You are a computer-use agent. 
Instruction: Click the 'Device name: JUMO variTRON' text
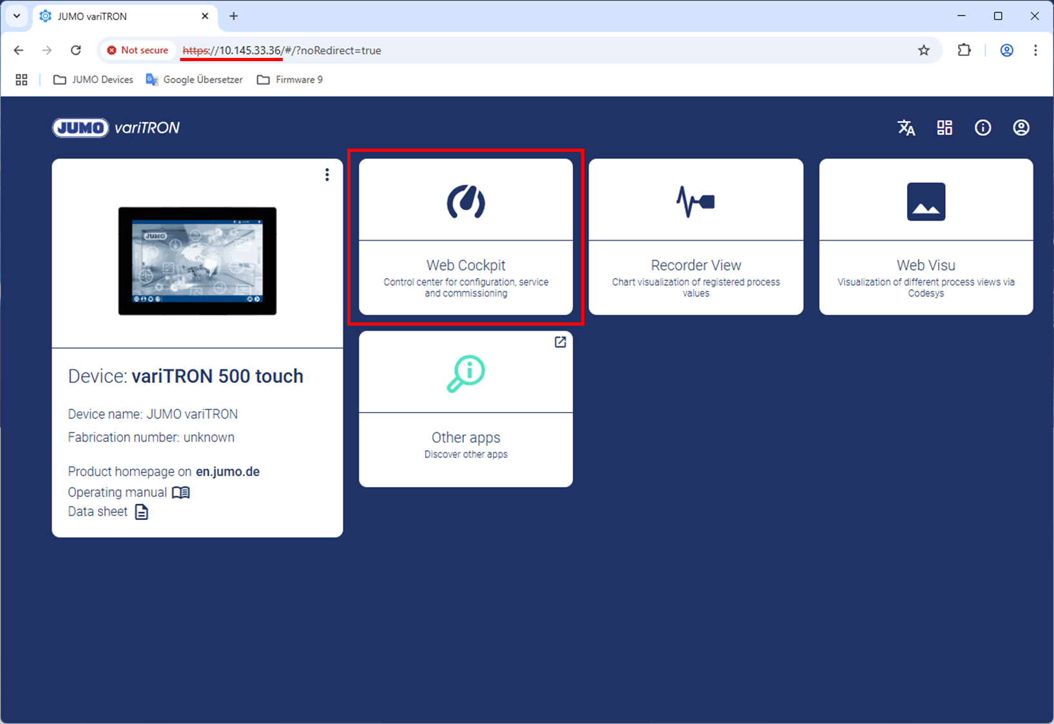click(x=153, y=414)
